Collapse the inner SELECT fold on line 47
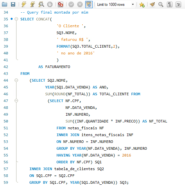This screenshot has height=186, width=185. coord(16,101)
